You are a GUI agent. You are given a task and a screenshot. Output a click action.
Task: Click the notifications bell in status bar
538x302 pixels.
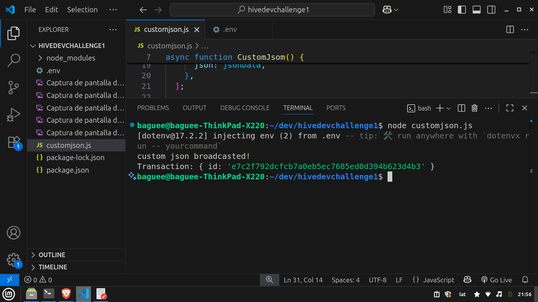525,280
